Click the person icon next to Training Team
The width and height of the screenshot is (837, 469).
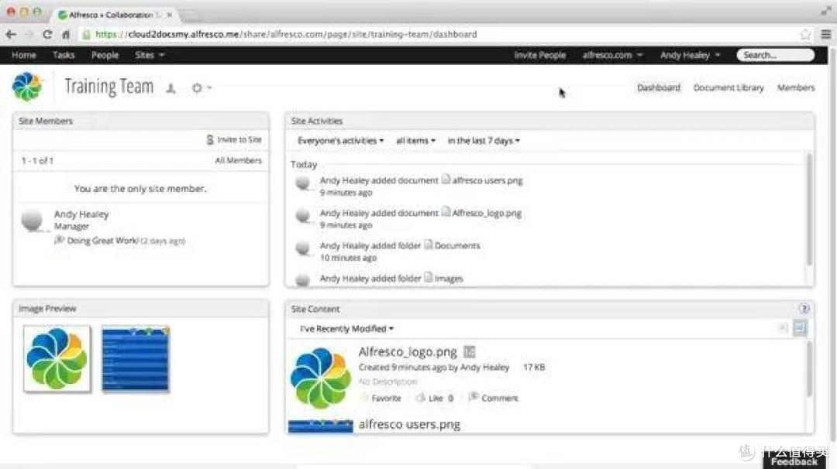click(170, 88)
